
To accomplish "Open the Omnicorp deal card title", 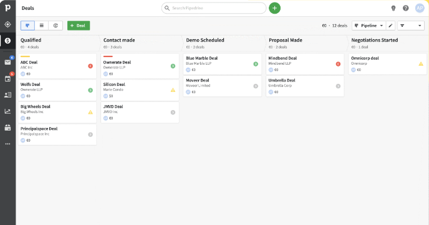I will pos(365,58).
